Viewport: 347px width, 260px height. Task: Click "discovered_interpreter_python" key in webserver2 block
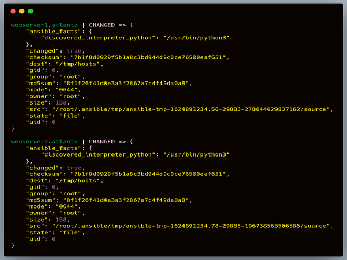tap(98, 154)
